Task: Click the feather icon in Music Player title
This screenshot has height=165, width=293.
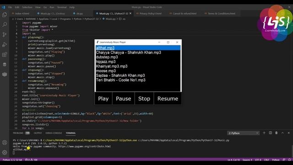Action: pyautogui.click(x=98, y=42)
